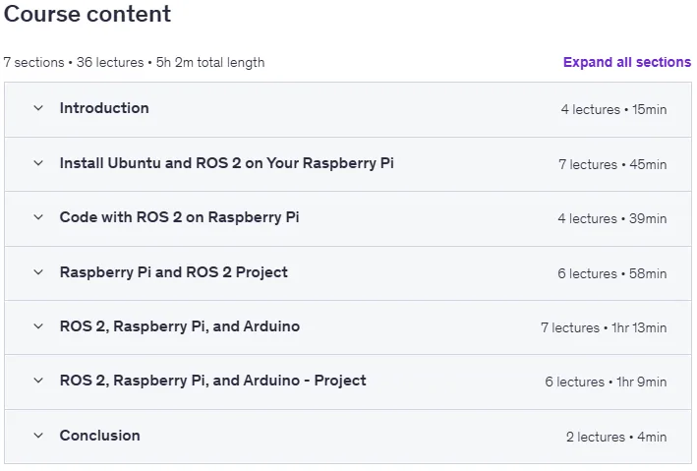The height and width of the screenshot is (471, 697).
Task: Expand Code with ROS 2 chevron
Action: point(38,217)
